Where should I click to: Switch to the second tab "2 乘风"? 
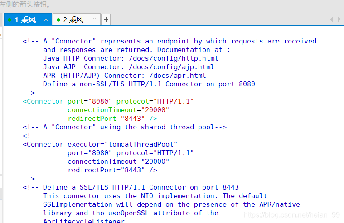coord(73,20)
